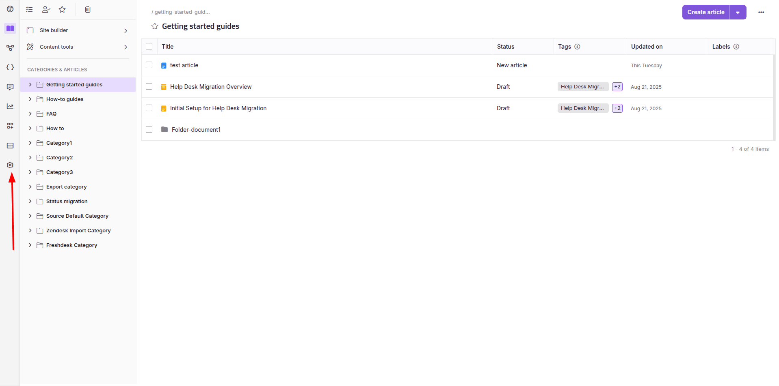This screenshot has height=386, width=779.
Task: Expand the Content tools chevron
Action: pos(126,47)
